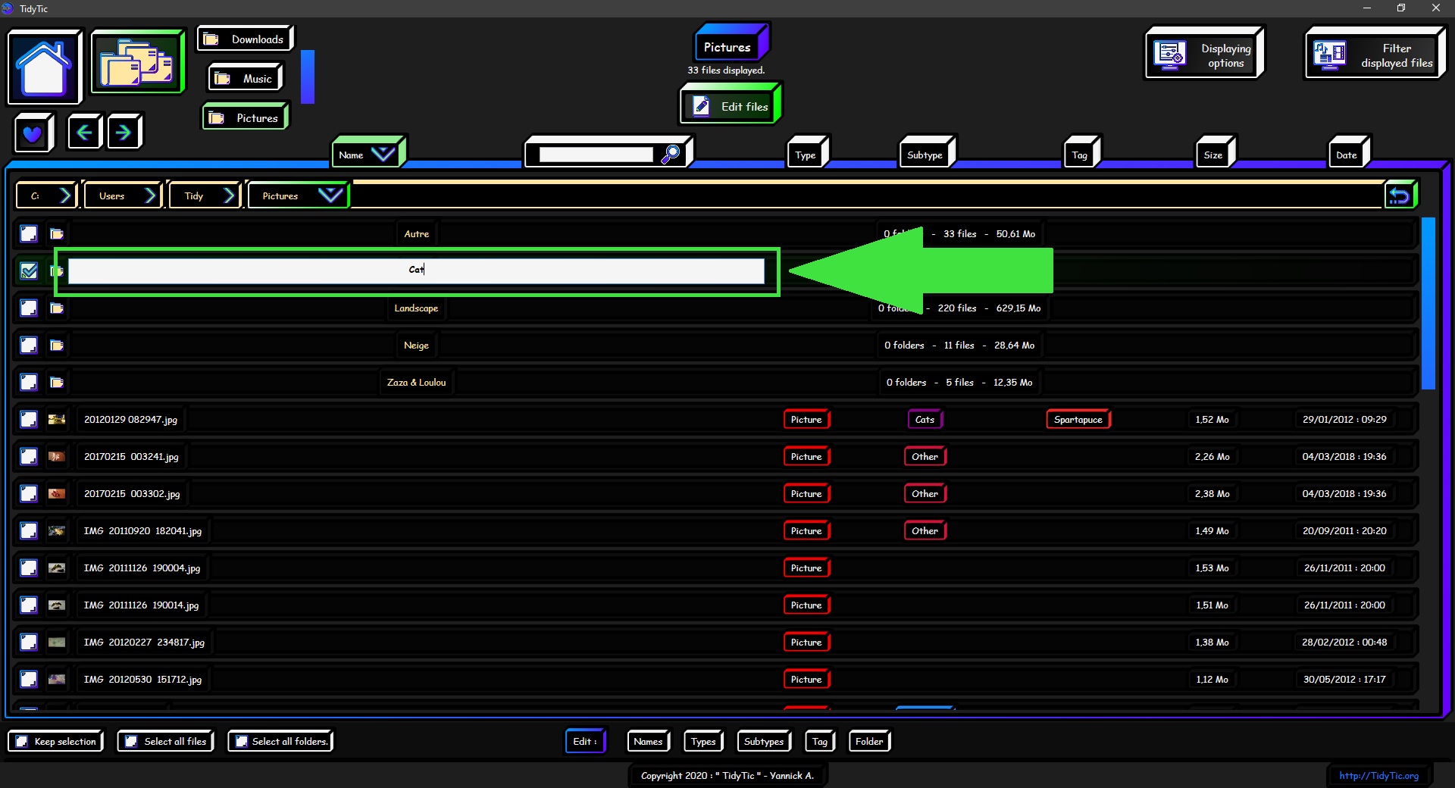Click the folder icon of Neige row

(x=57, y=345)
